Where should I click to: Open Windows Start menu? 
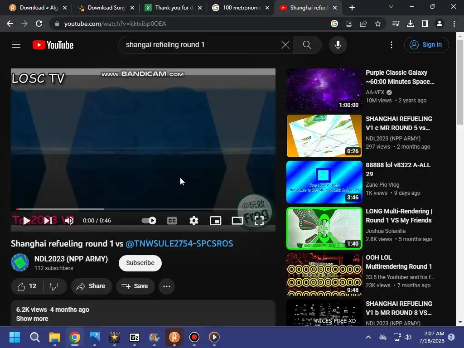pos(15,337)
